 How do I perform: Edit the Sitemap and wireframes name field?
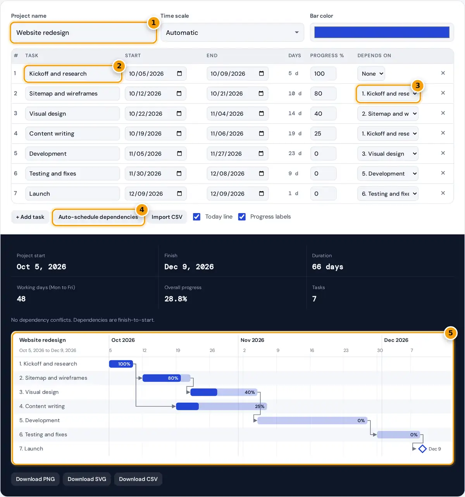coord(72,94)
